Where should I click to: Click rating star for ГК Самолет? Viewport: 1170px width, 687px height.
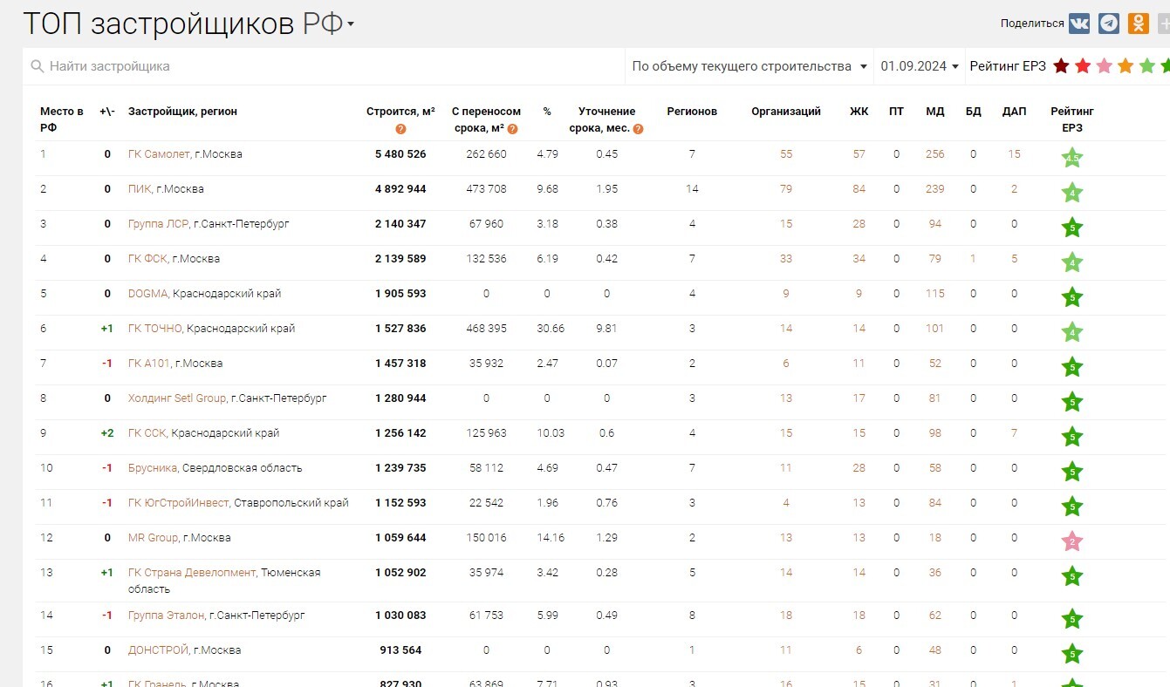(1072, 158)
